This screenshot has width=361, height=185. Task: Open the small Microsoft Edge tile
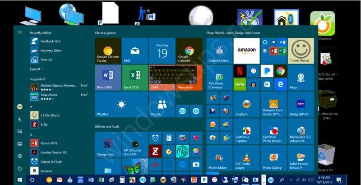[x=280, y=84]
